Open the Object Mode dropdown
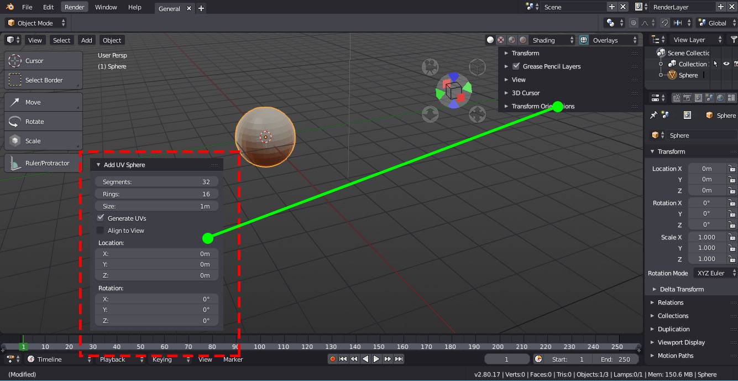Screen dimensions: 738x381 point(36,23)
